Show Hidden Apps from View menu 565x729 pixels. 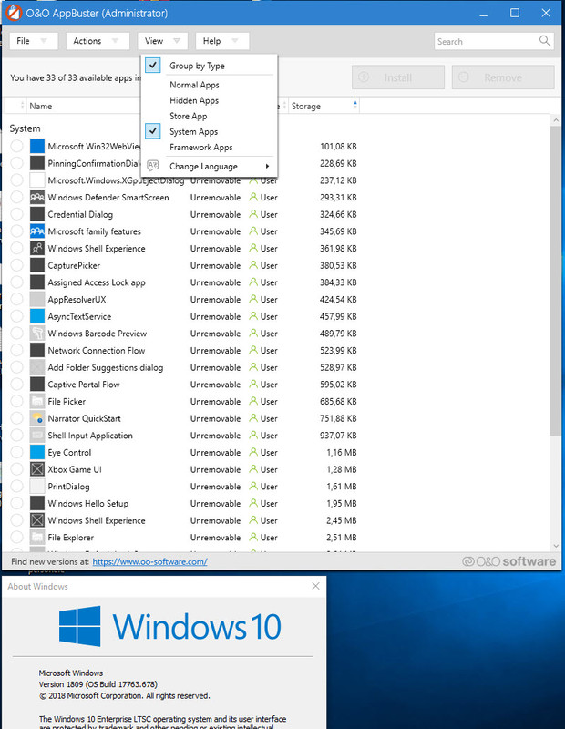194,100
